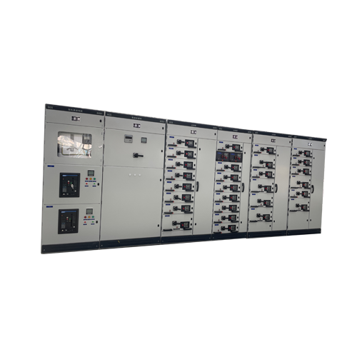Select the digital meter beside the upper breaker
The height and width of the screenshot is (357, 357).
pos(91,173)
